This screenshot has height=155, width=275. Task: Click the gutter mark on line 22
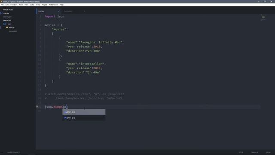[37, 106]
